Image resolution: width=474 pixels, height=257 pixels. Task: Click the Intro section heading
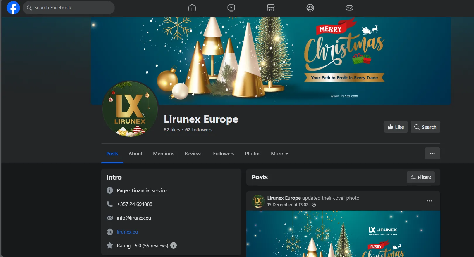point(114,177)
